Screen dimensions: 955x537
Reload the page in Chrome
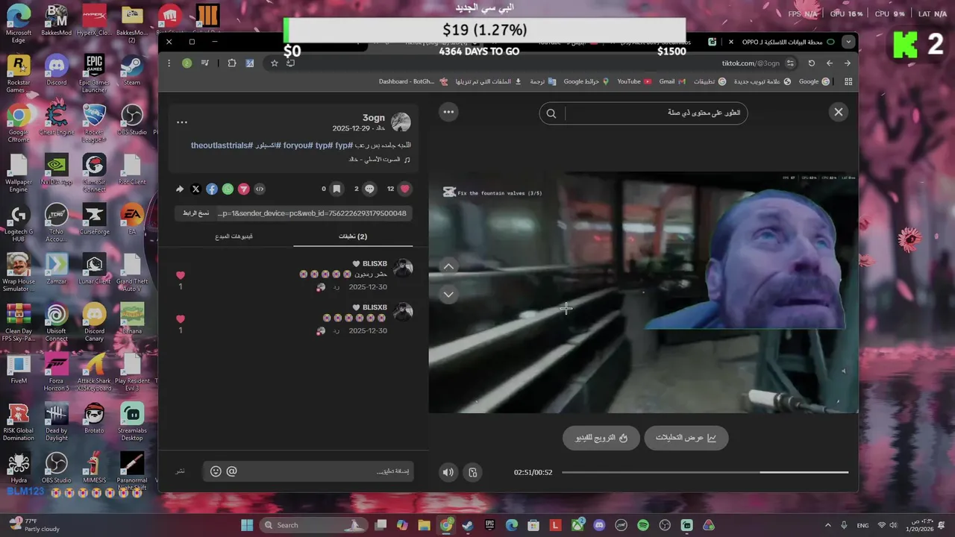812,63
